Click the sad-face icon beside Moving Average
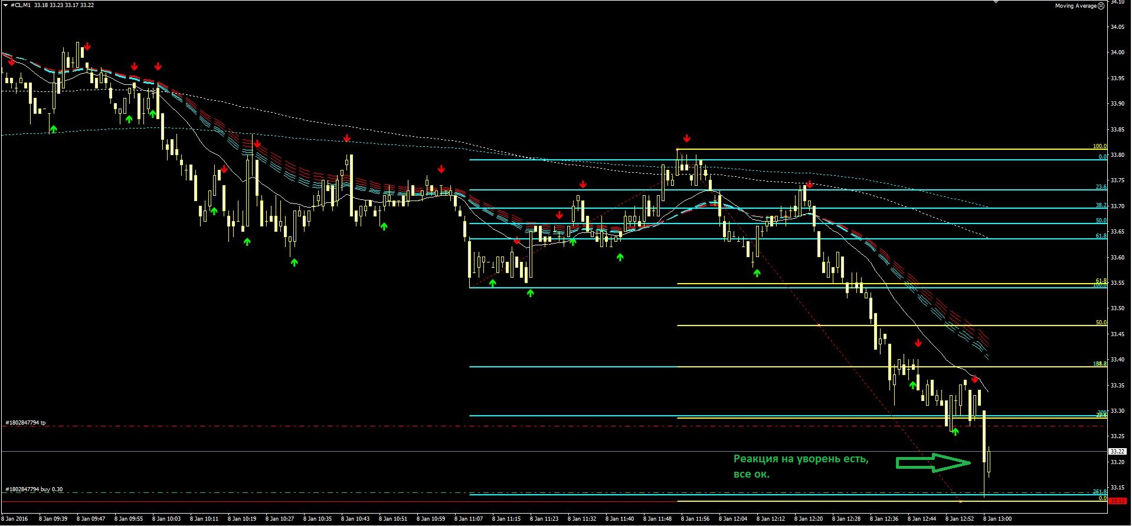This screenshot has width=1132, height=526. [x=1101, y=6]
